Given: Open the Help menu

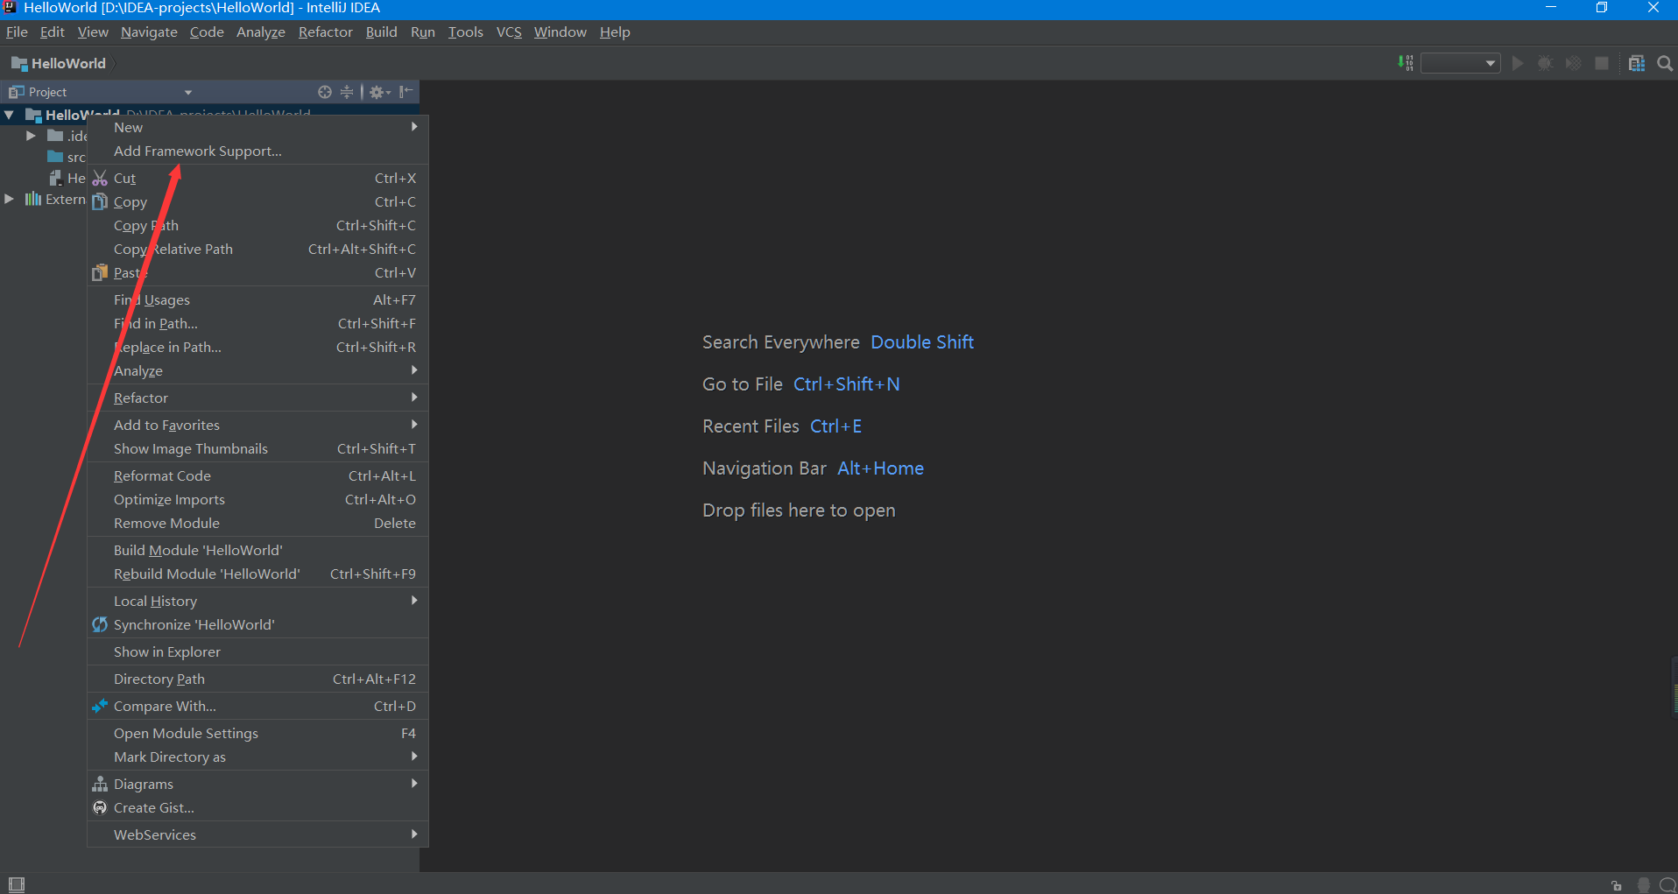Looking at the screenshot, I should click(615, 32).
